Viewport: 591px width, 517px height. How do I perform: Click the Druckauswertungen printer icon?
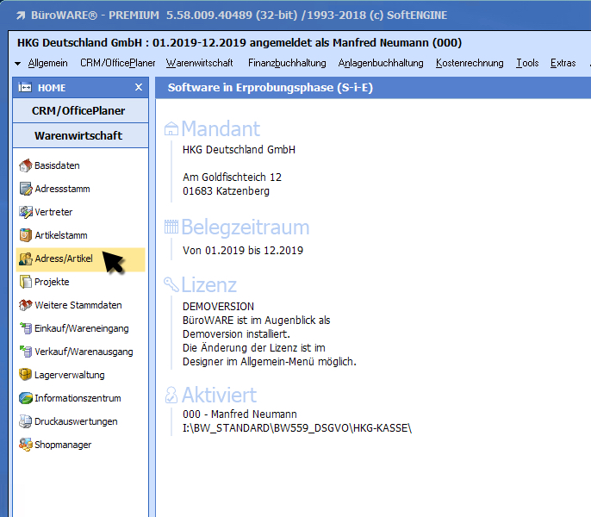pyautogui.click(x=25, y=421)
